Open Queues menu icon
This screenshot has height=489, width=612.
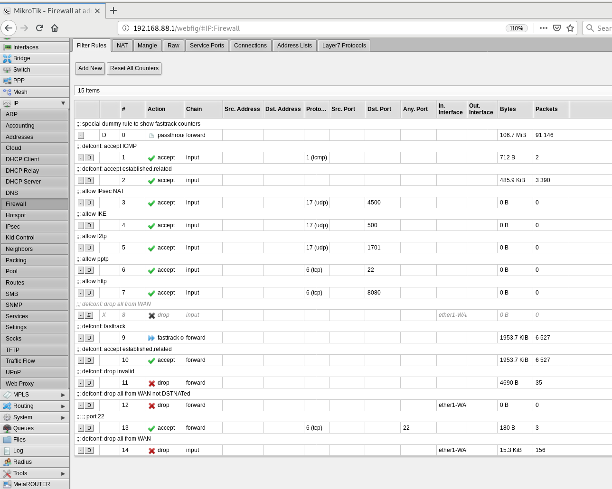(x=7, y=428)
